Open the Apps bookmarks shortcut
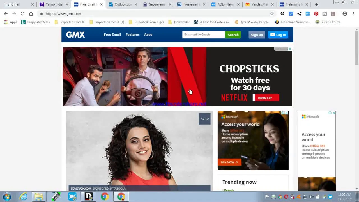The width and height of the screenshot is (359, 202). pyautogui.click(x=10, y=22)
